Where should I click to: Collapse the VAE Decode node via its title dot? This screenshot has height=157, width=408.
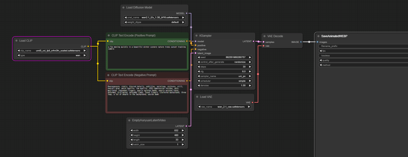(265, 36)
